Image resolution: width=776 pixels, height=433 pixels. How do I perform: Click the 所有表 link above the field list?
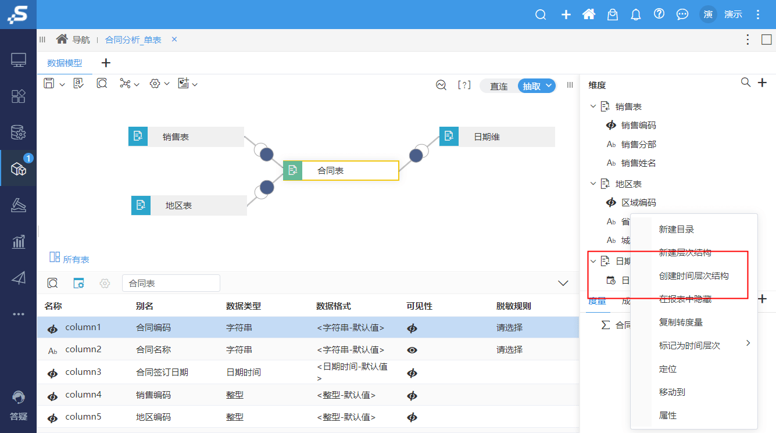point(75,259)
